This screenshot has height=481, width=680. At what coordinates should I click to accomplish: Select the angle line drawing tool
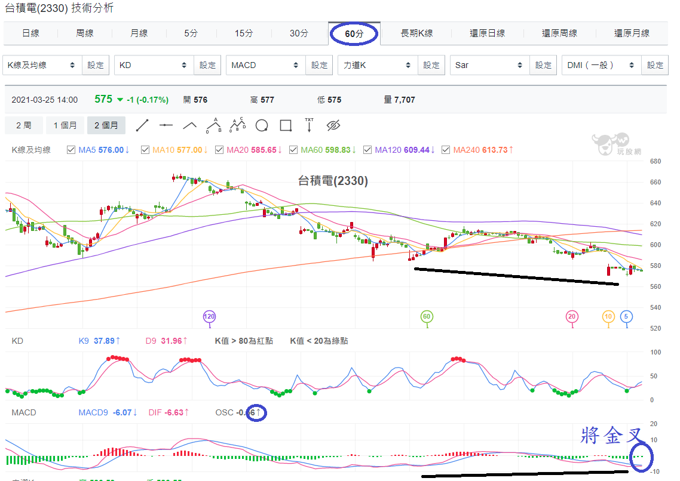click(x=190, y=125)
